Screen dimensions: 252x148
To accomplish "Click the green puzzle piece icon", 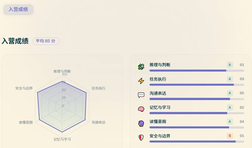I will tap(141, 67).
